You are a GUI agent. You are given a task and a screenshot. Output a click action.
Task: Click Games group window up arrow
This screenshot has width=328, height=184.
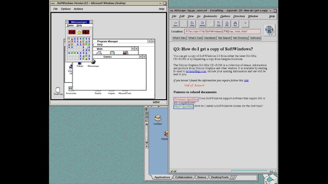(144, 57)
